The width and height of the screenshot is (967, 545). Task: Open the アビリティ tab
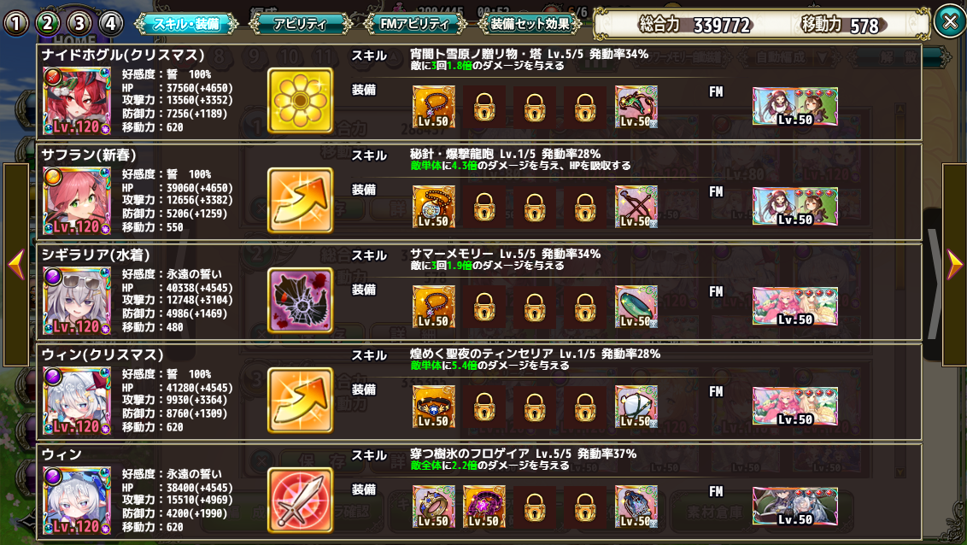[x=301, y=24]
